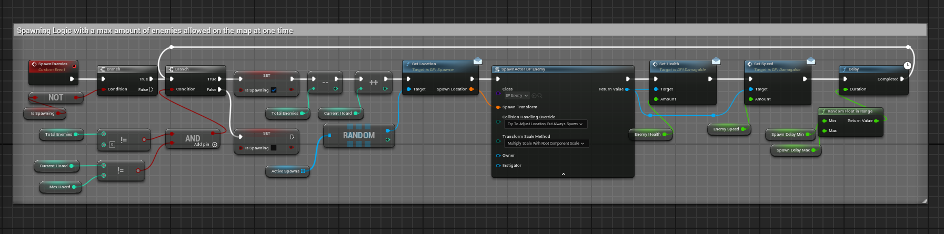
Task: Click the browse magnifier icon beside BP Enemy class
Action: pos(540,96)
